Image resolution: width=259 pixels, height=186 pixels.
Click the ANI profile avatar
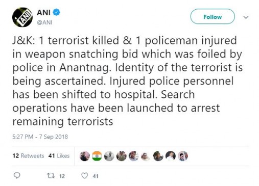pyautogui.click(x=22, y=17)
